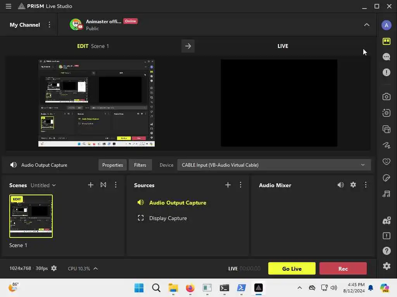Click the EDIT Scene 1 label
Viewport: 397px width, 297px height.
click(x=93, y=46)
